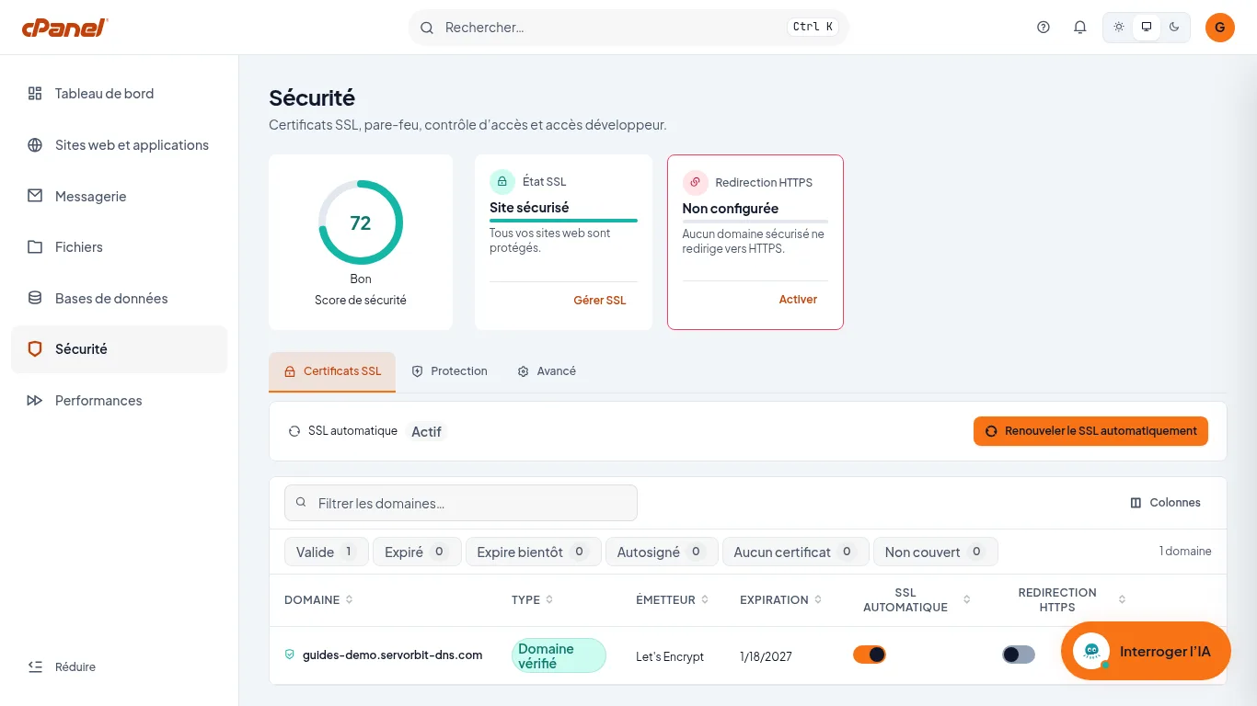Click Activer for HTTPS redirection
Screen dimensions: 1257x706
pyautogui.click(x=798, y=300)
